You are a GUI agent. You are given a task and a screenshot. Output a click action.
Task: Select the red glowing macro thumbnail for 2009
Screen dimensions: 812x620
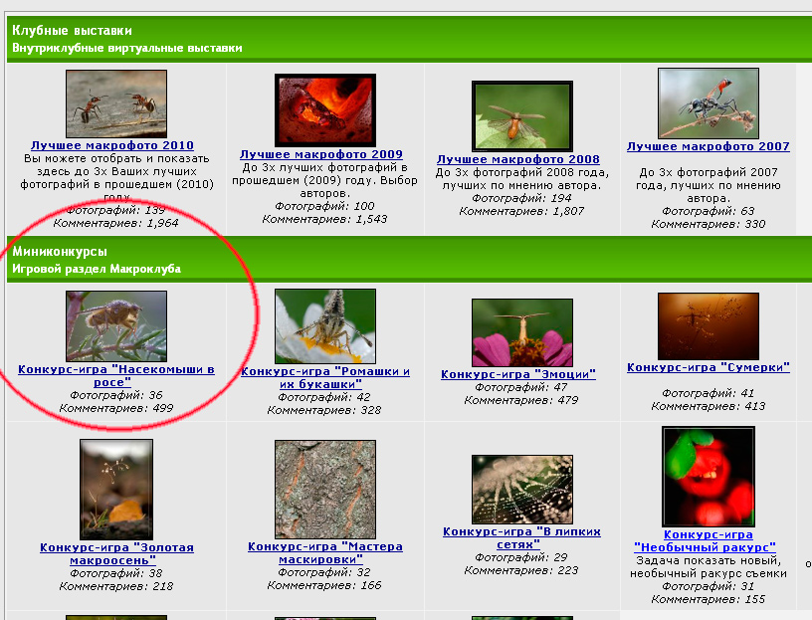pos(324,109)
